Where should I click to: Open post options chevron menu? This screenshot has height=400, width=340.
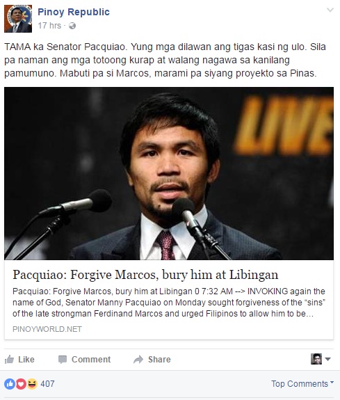click(x=330, y=10)
